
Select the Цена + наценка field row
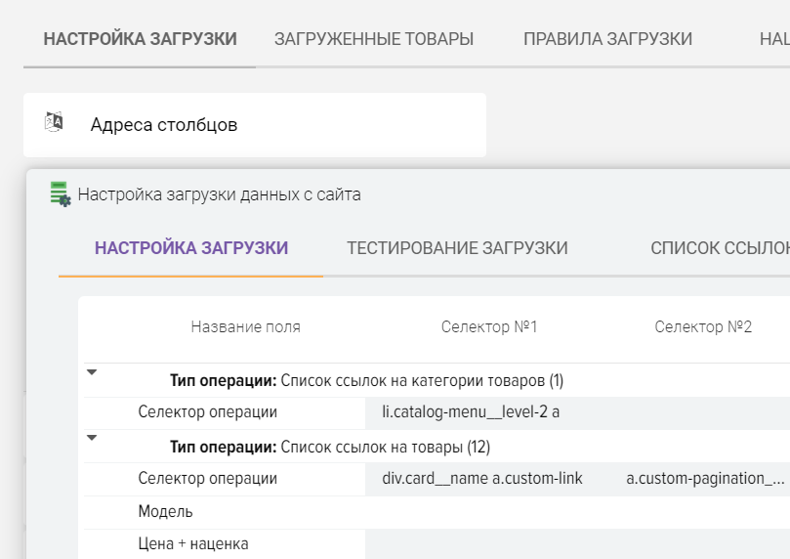(x=193, y=543)
